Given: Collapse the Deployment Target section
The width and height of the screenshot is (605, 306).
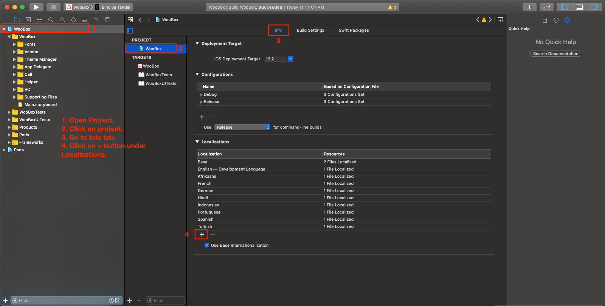Looking at the screenshot, I should coord(197,43).
